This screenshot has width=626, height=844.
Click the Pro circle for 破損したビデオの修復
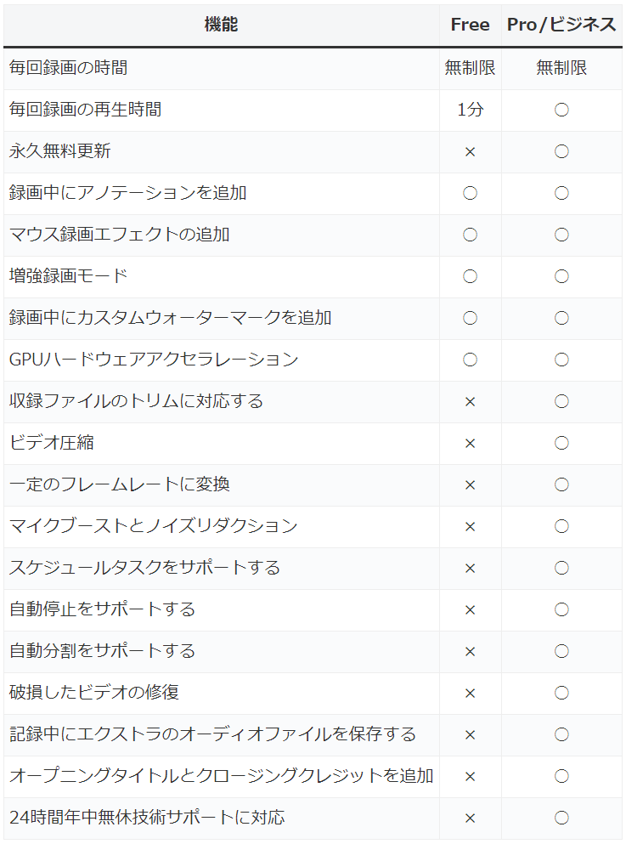(x=561, y=693)
